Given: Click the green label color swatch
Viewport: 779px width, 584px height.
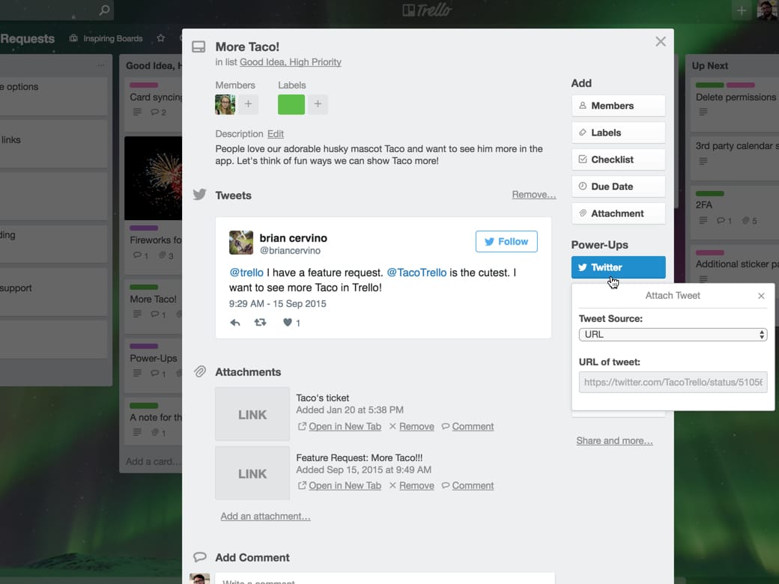Looking at the screenshot, I should (291, 104).
